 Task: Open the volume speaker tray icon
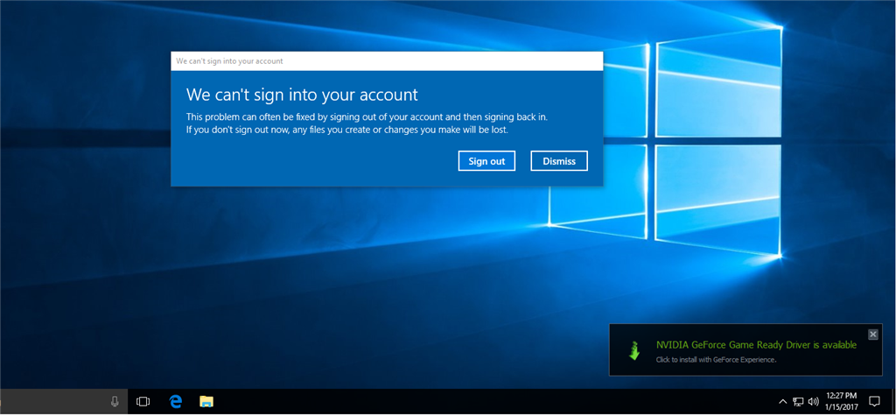point(813,402)
